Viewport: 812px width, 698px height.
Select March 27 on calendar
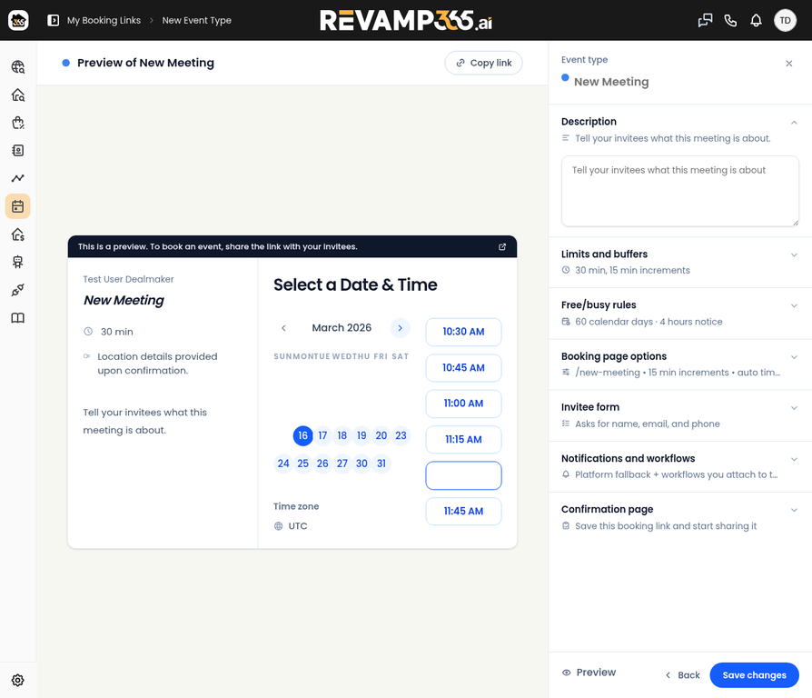tap(342, 464)
